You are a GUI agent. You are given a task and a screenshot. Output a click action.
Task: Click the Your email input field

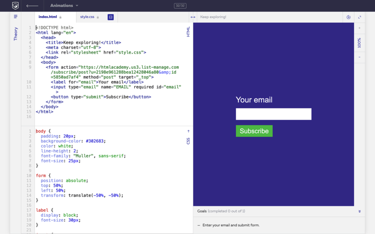pos(273,114)
